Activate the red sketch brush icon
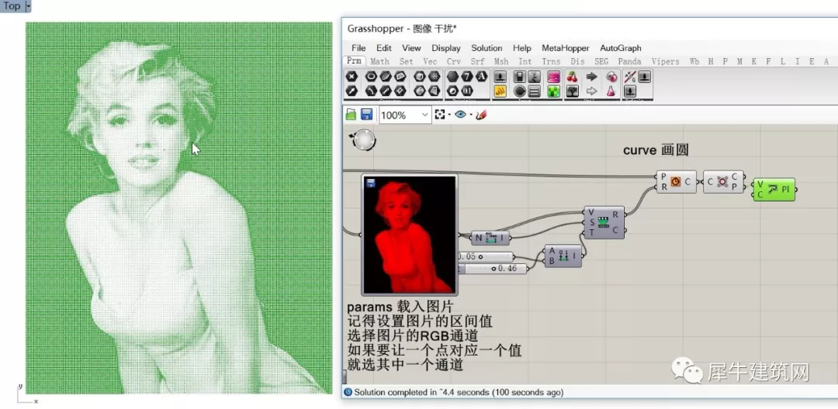 click(481, 114)
